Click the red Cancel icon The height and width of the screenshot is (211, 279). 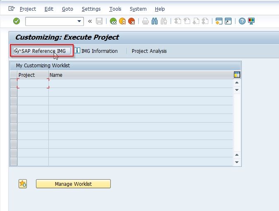coord(132,21)
